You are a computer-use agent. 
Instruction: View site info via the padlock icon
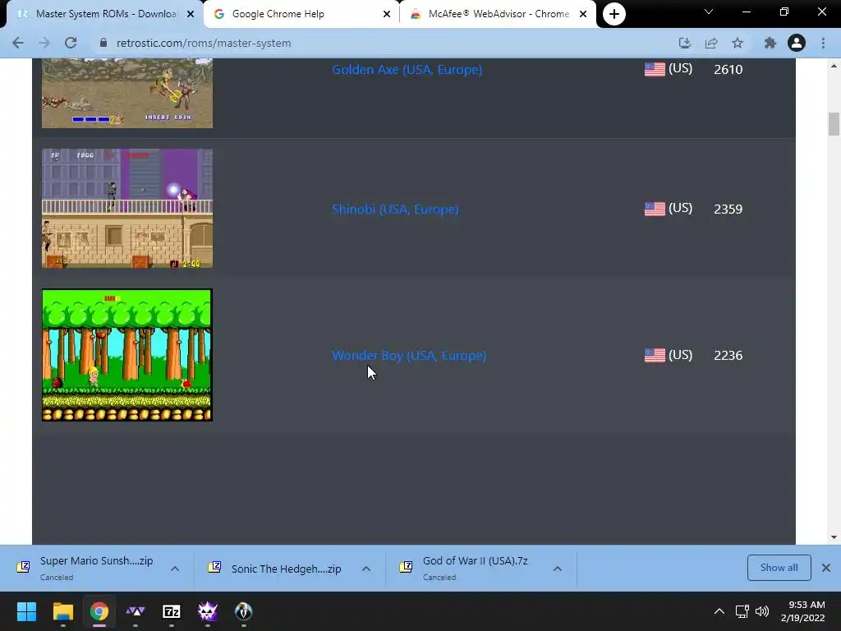[103, 43]
